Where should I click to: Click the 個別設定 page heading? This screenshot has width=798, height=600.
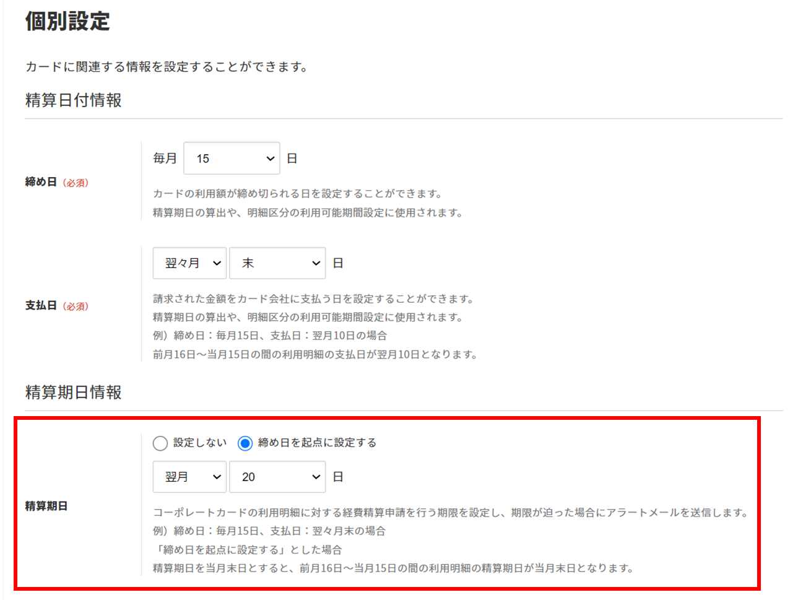[67, 22]
